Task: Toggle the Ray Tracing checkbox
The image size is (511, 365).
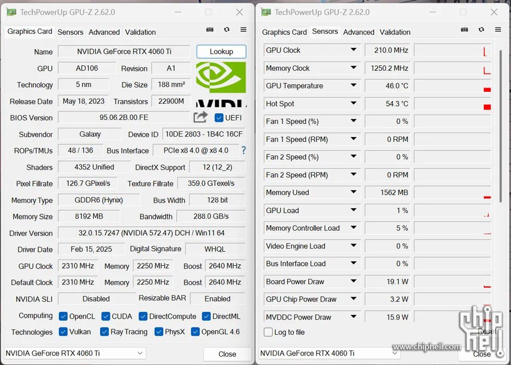Action: [104, 332]
